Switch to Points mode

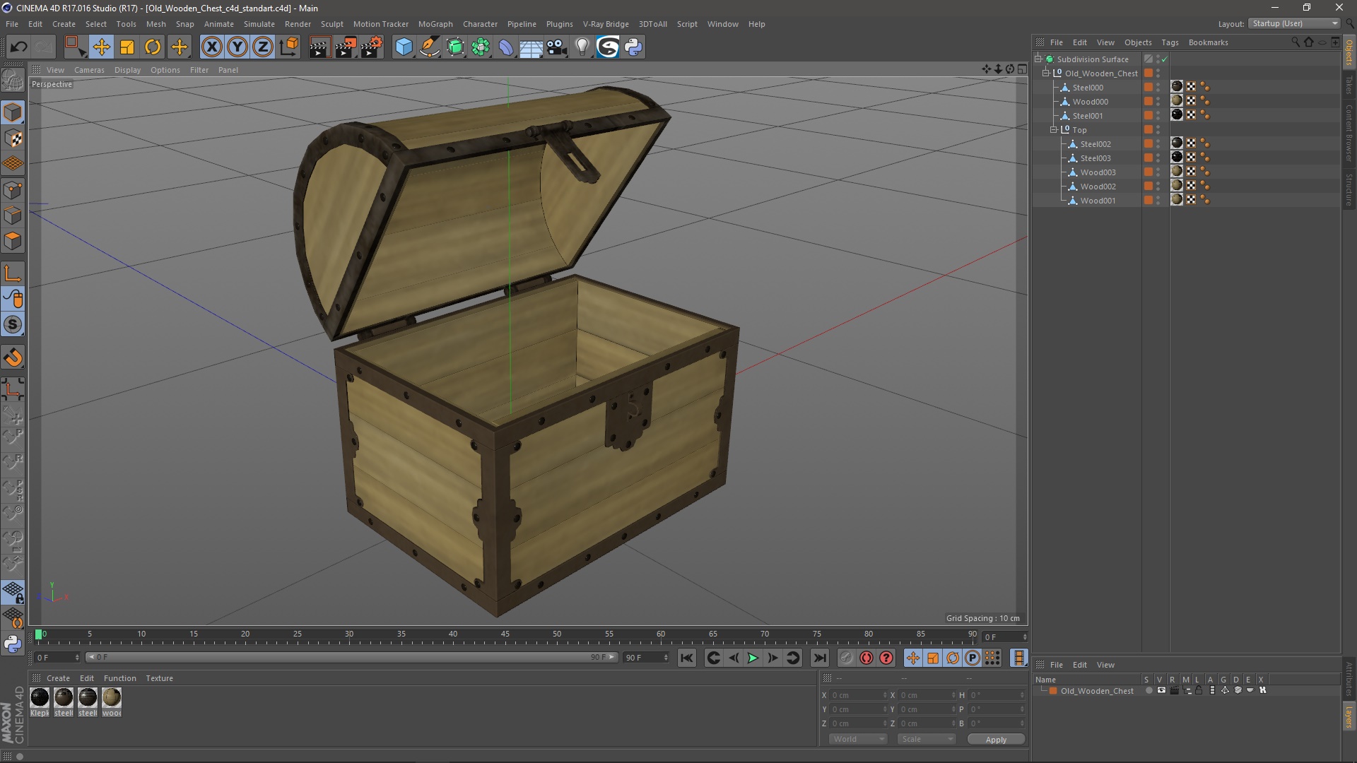(x=13, y=190)
